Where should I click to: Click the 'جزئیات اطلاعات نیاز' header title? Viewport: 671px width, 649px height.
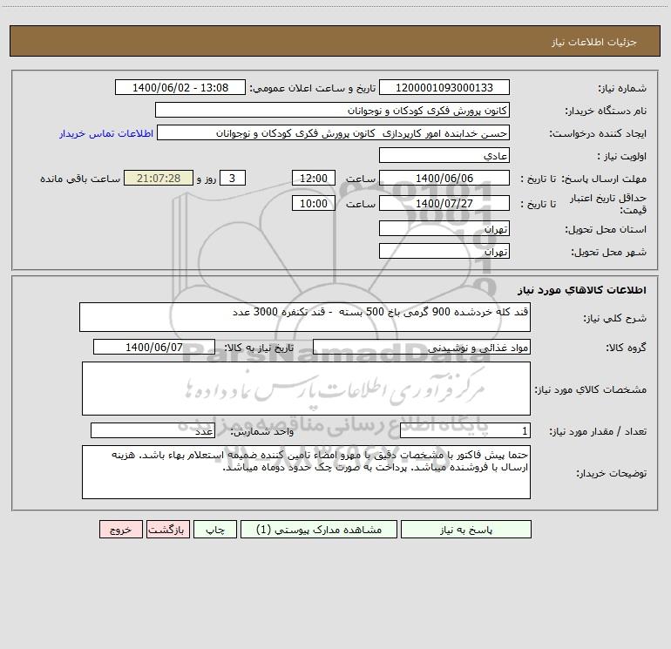(x=594, y=42)
